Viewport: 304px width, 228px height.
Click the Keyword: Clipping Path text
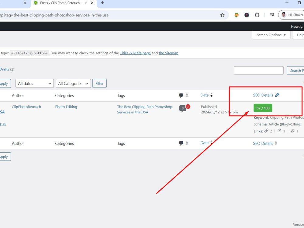(x=278, y=117)
